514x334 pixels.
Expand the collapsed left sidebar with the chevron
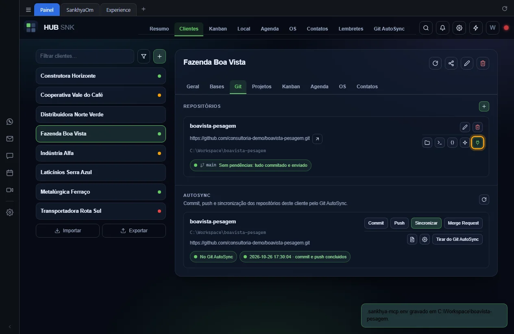[x=10, y=327]
